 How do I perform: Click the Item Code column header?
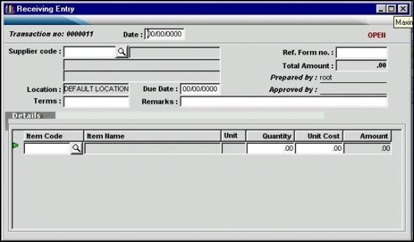coord(54,136)
